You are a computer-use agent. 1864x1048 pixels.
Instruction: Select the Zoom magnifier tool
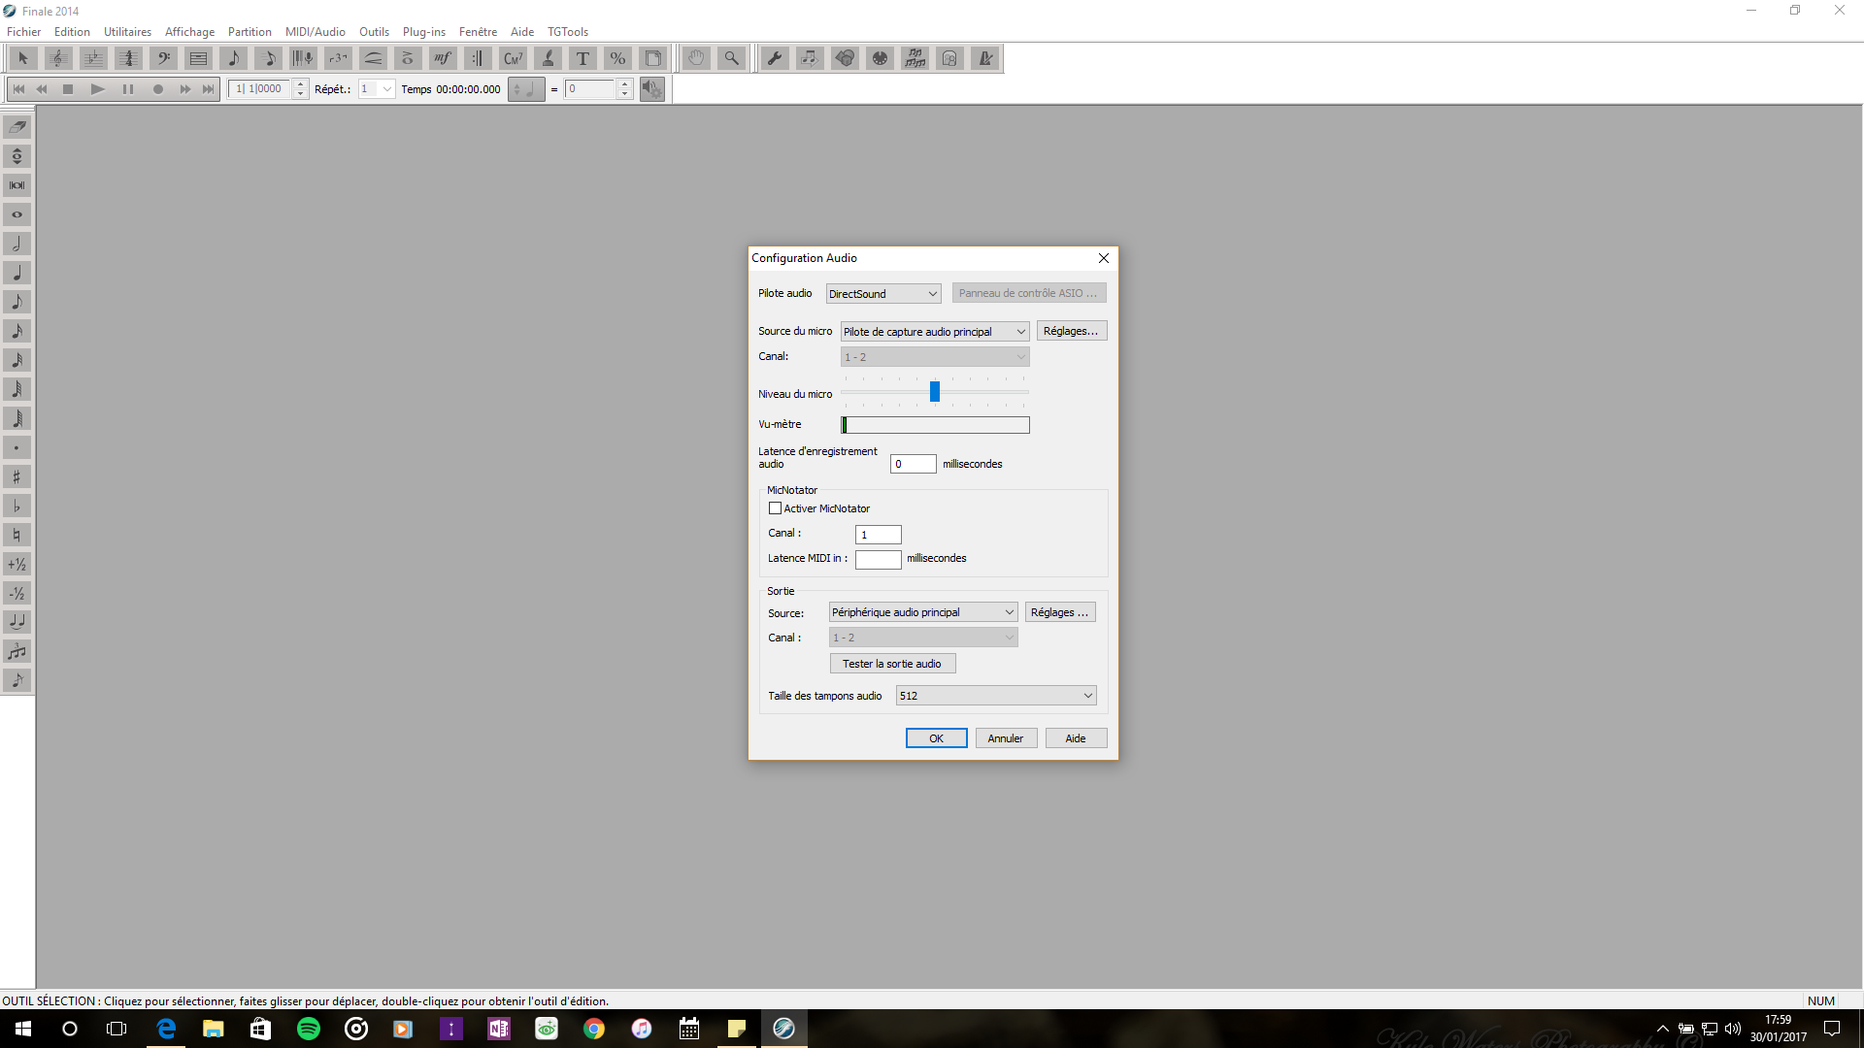click(731, 58)
